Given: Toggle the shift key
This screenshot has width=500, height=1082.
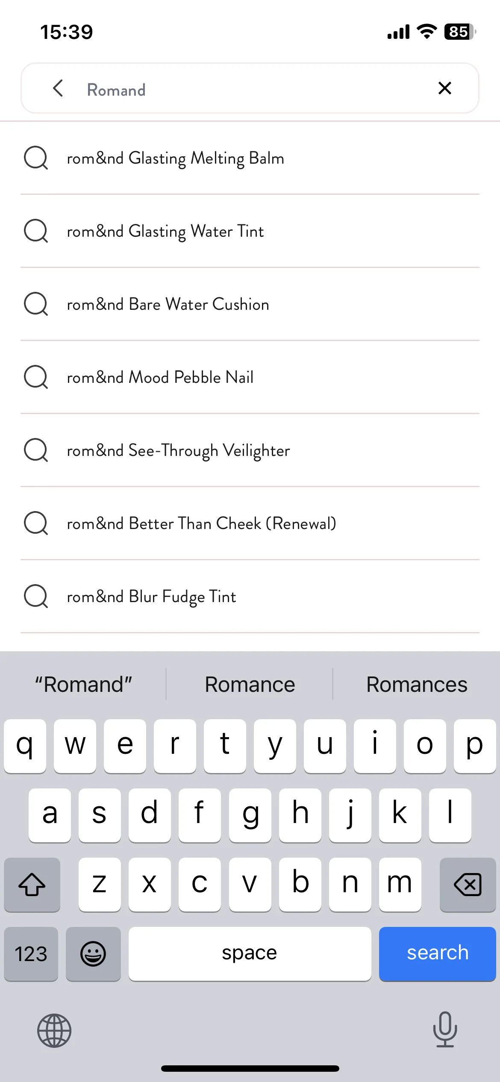Looking at the screenshot, I should 32,885.
